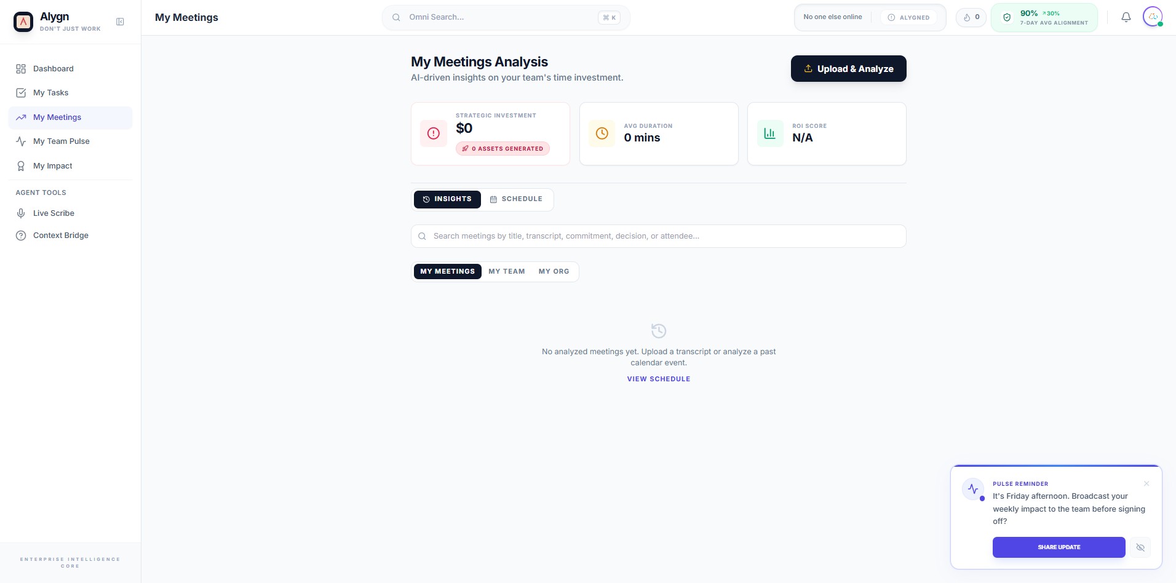The image size is (1176, 583).
Task: Open the 90% 7-day alignment badge
Action: tap(1044, 17)
